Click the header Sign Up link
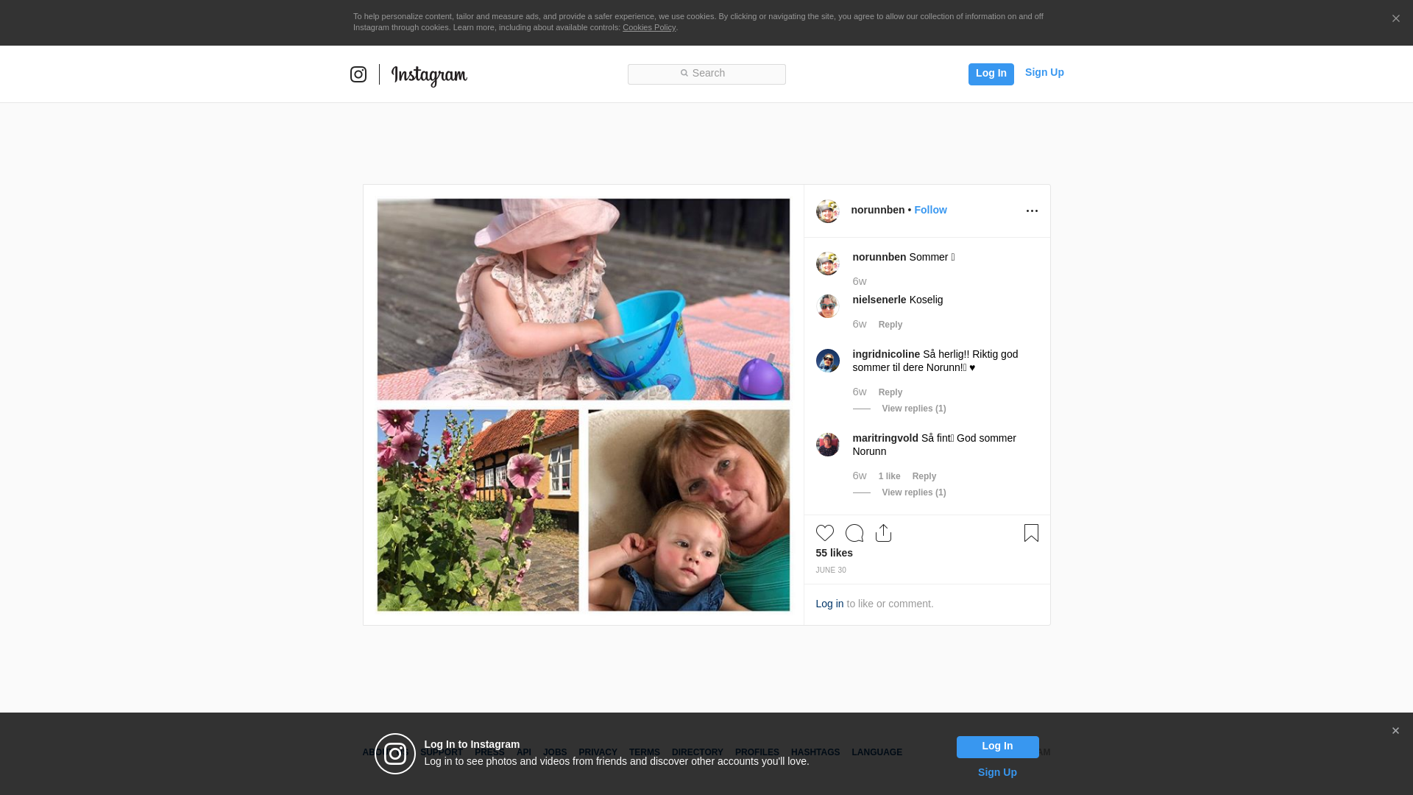 coord(1044,72)
